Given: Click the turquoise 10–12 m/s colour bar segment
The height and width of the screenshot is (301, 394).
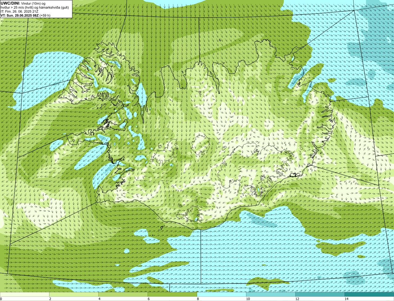Looking at the screenshot, I should (271, 295).
